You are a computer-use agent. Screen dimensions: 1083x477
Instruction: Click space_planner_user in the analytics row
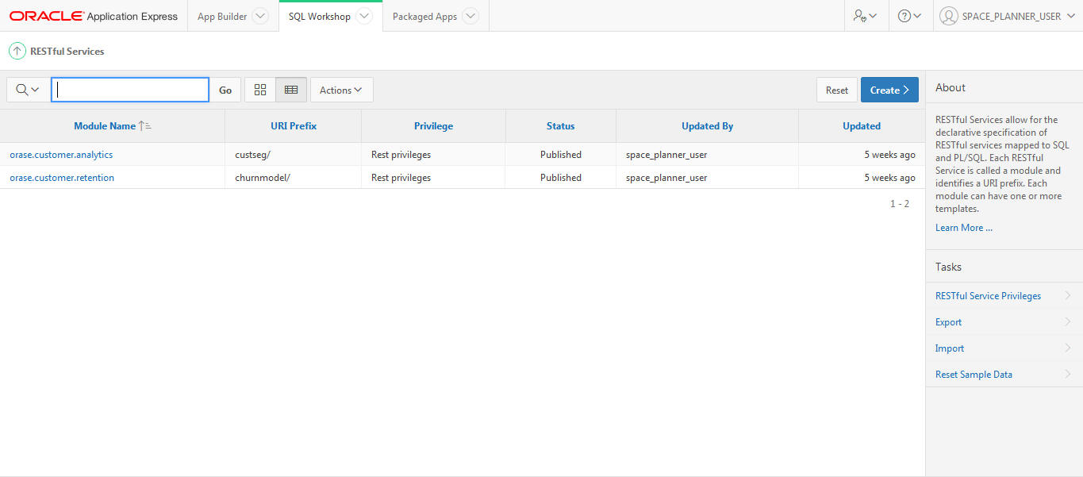point(666,155)
